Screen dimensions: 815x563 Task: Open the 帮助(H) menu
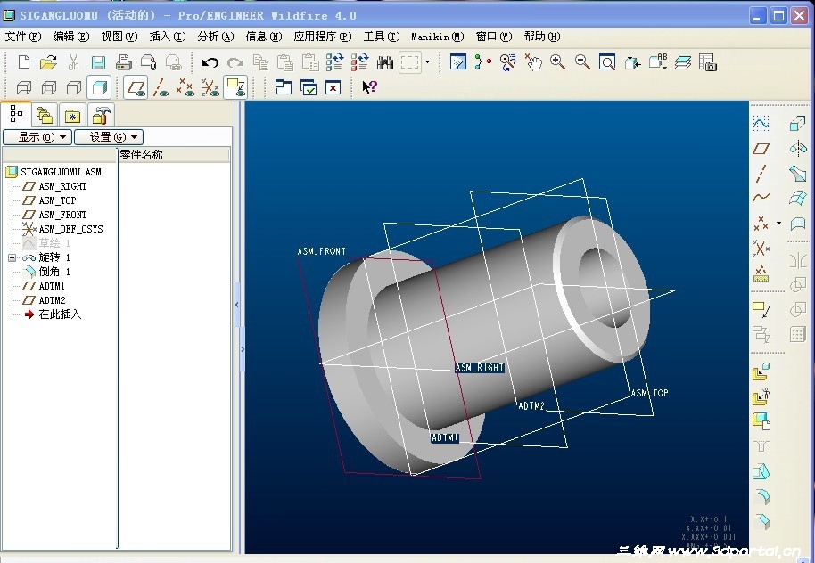coord(542,37)
